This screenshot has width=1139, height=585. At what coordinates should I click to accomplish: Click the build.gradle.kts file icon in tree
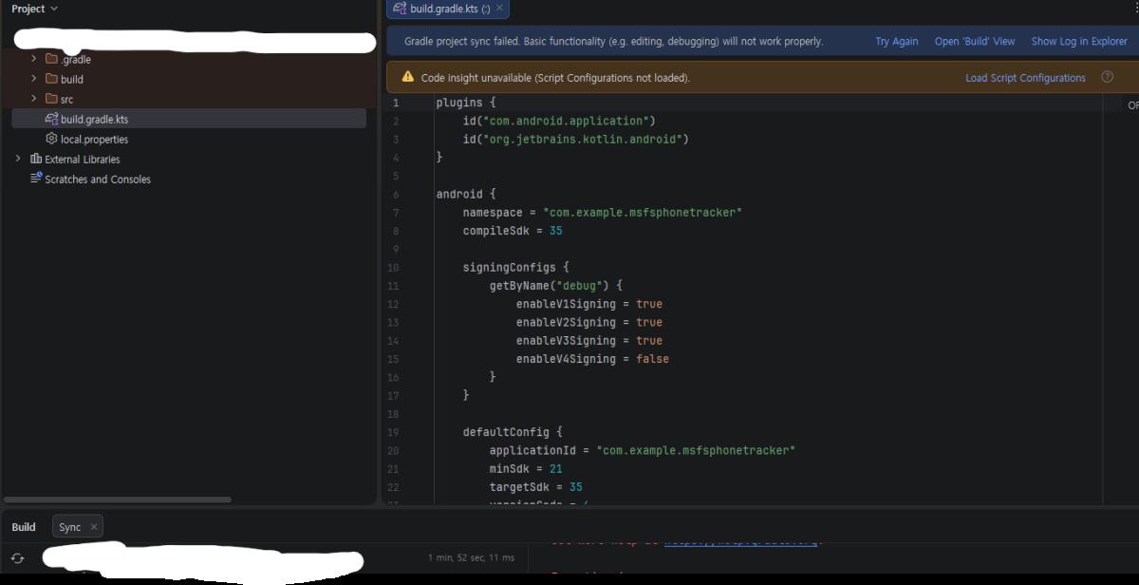click(51, 119)
